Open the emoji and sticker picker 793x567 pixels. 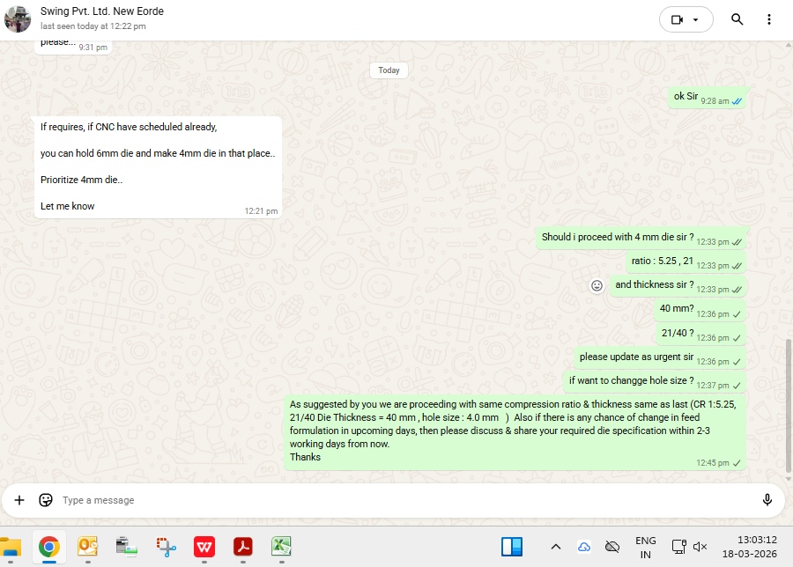coord(46,500)
